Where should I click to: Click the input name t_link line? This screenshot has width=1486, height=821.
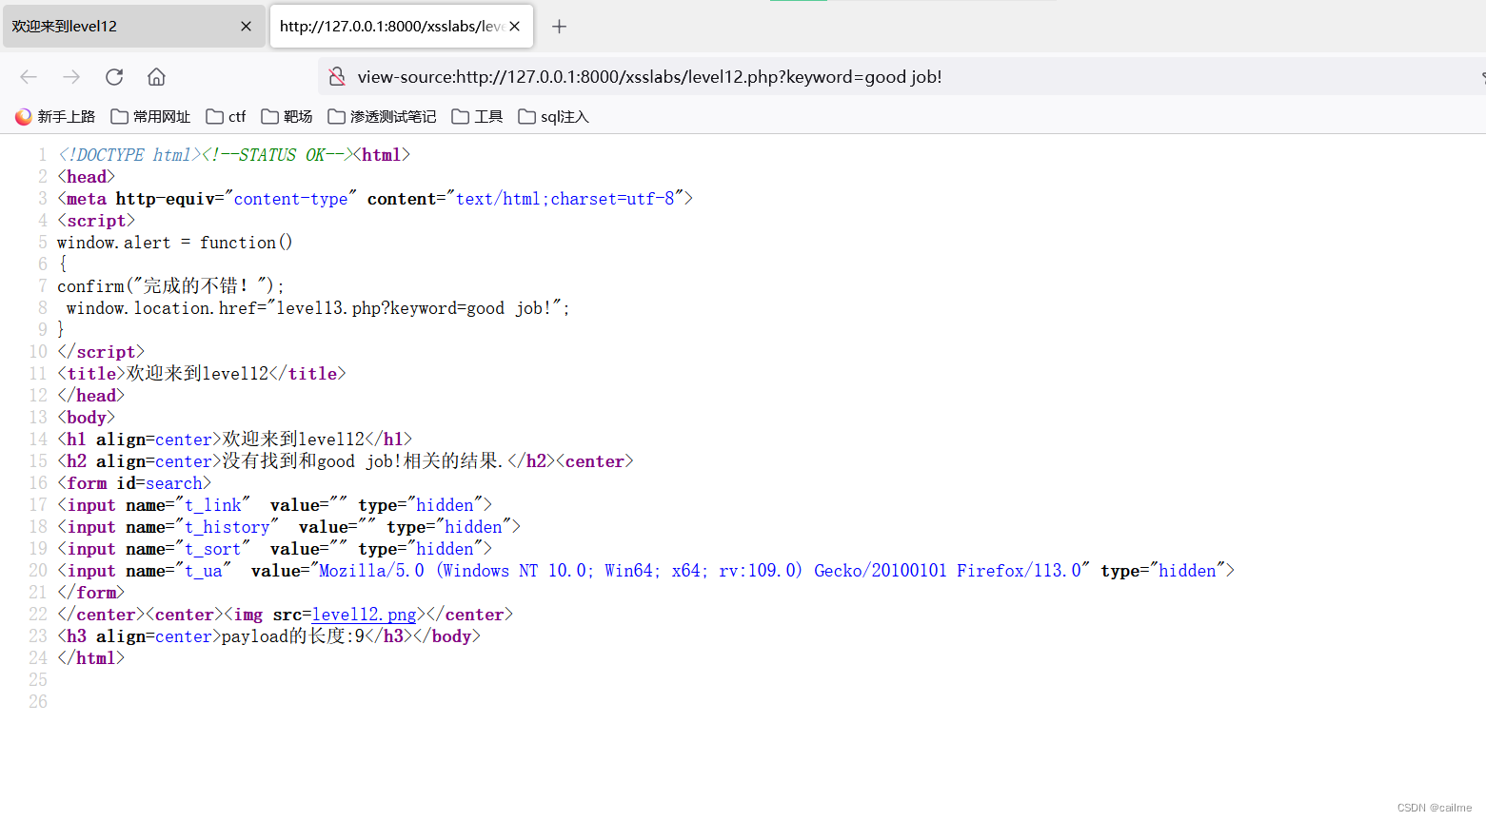(x=274, y=505)
